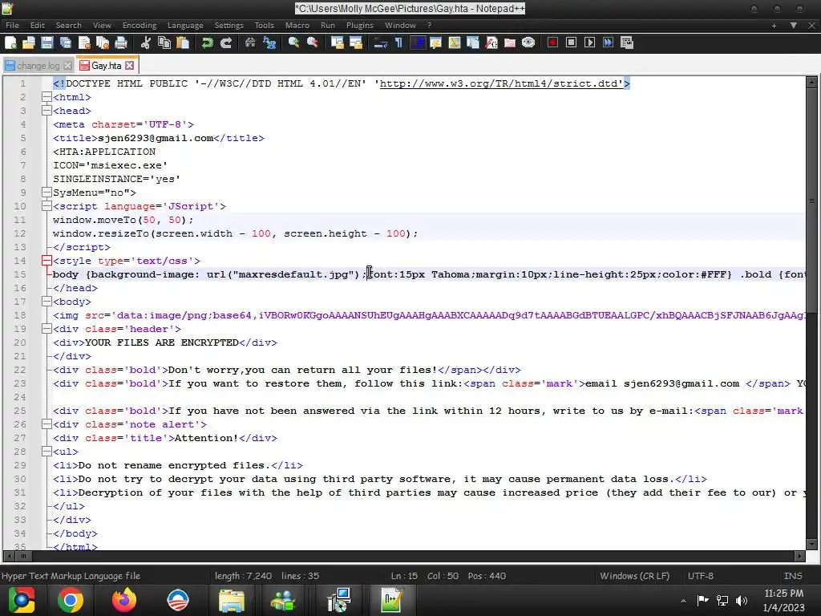Open the File menu
This screenshot has width=821, height=616.
tap(12, 25)
